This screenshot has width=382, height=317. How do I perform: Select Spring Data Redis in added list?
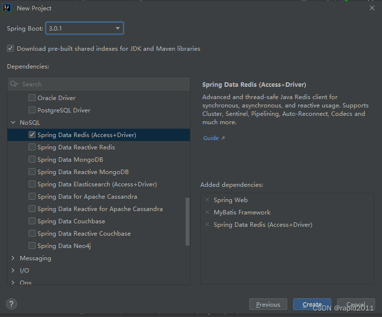click(x=263, y=224)
